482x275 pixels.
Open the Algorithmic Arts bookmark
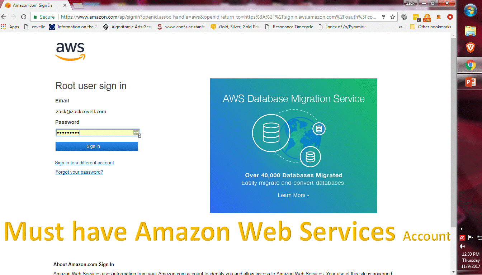(x=127, y=27)
